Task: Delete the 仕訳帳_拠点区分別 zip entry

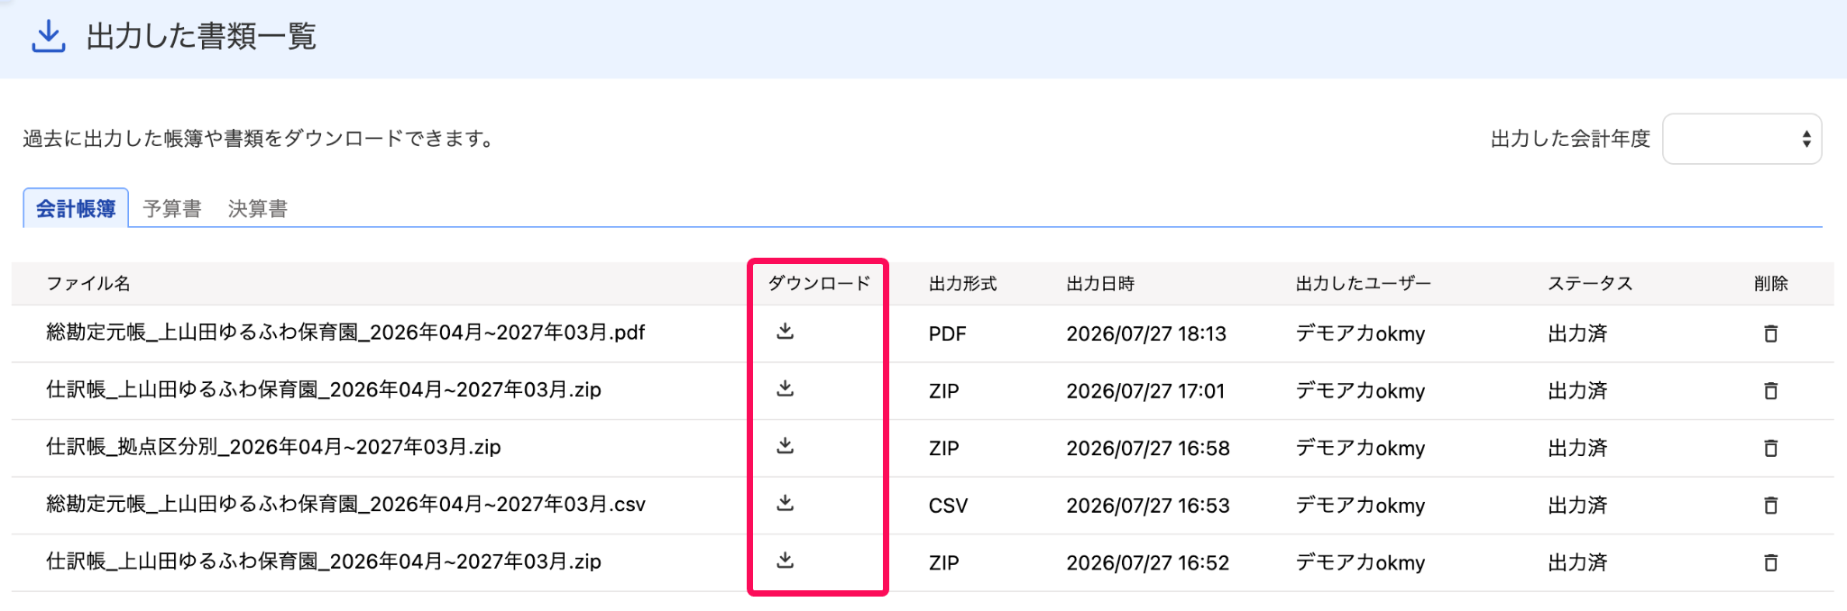Action: coord(1770,448)
